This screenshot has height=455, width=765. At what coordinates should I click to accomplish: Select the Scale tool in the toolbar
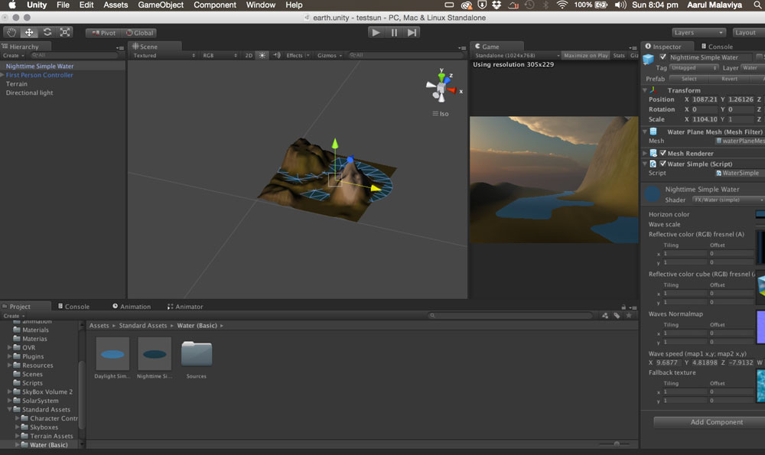click(65, 32)
